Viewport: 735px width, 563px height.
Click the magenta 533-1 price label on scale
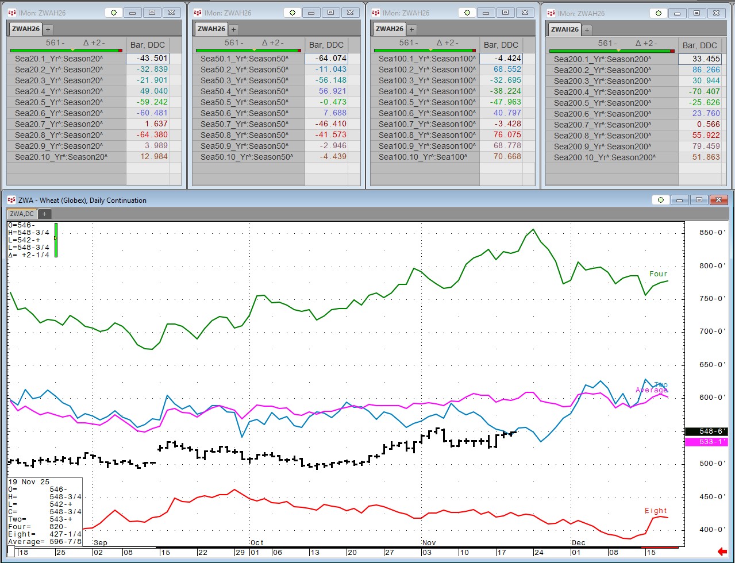[706, 442]
